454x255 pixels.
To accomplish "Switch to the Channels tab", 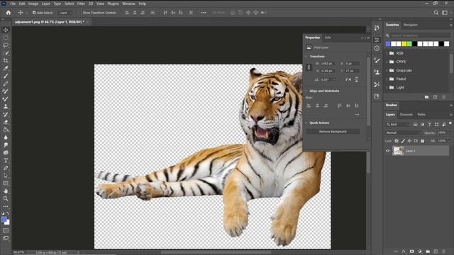I will [x=406, y=115].
